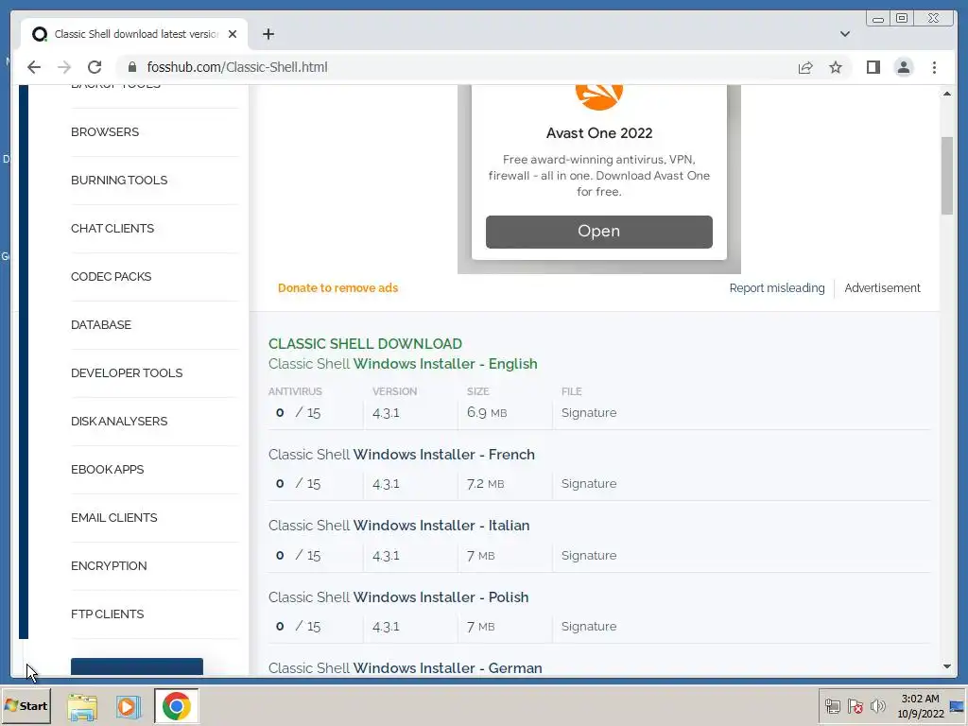This screenshot has width=968, height=726.
Task: Select the Classic Shell download tab
Action: 134,34
